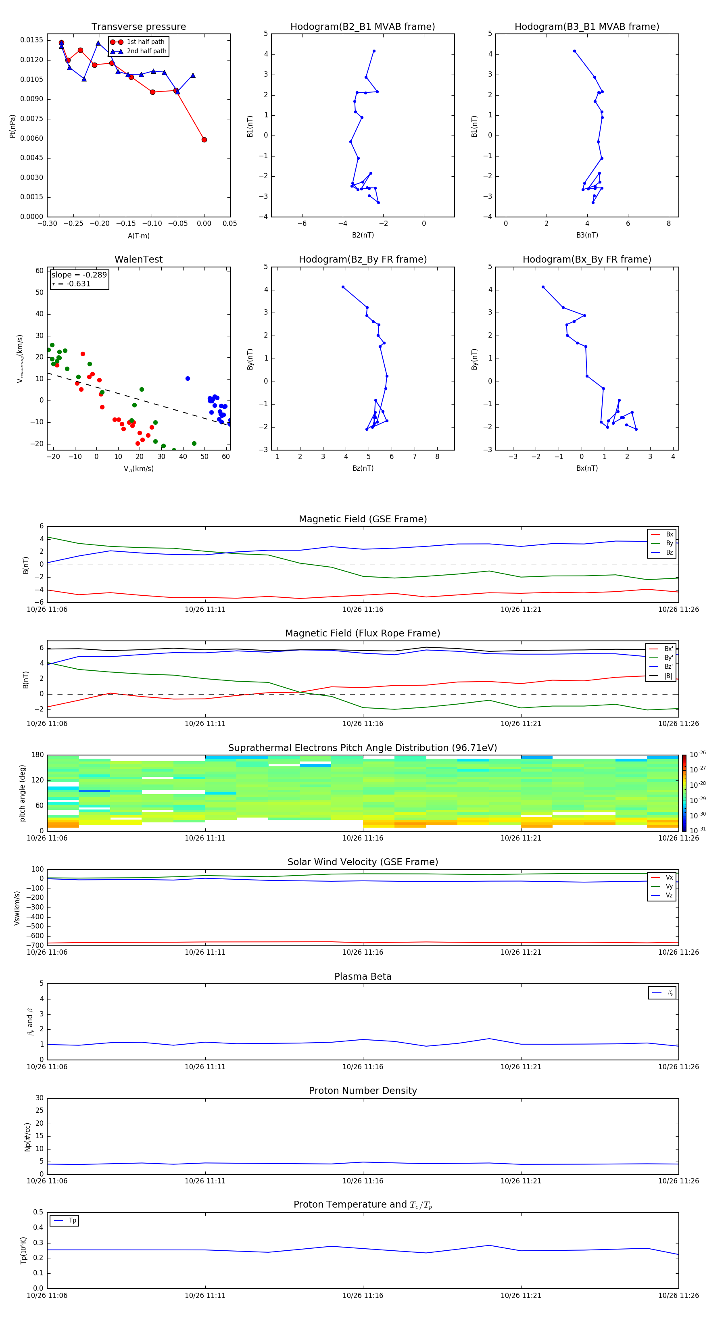Click the 'Magnetic Field (GSE Frame)' title
The height and width of the screenshot is (1331, 726).
tap(363, 519)
